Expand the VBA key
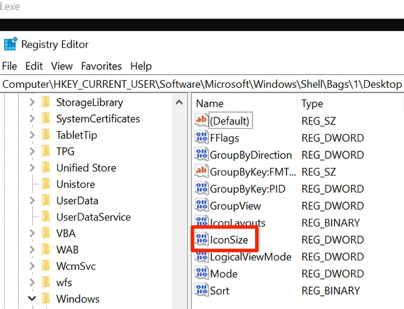 (32, 233)
